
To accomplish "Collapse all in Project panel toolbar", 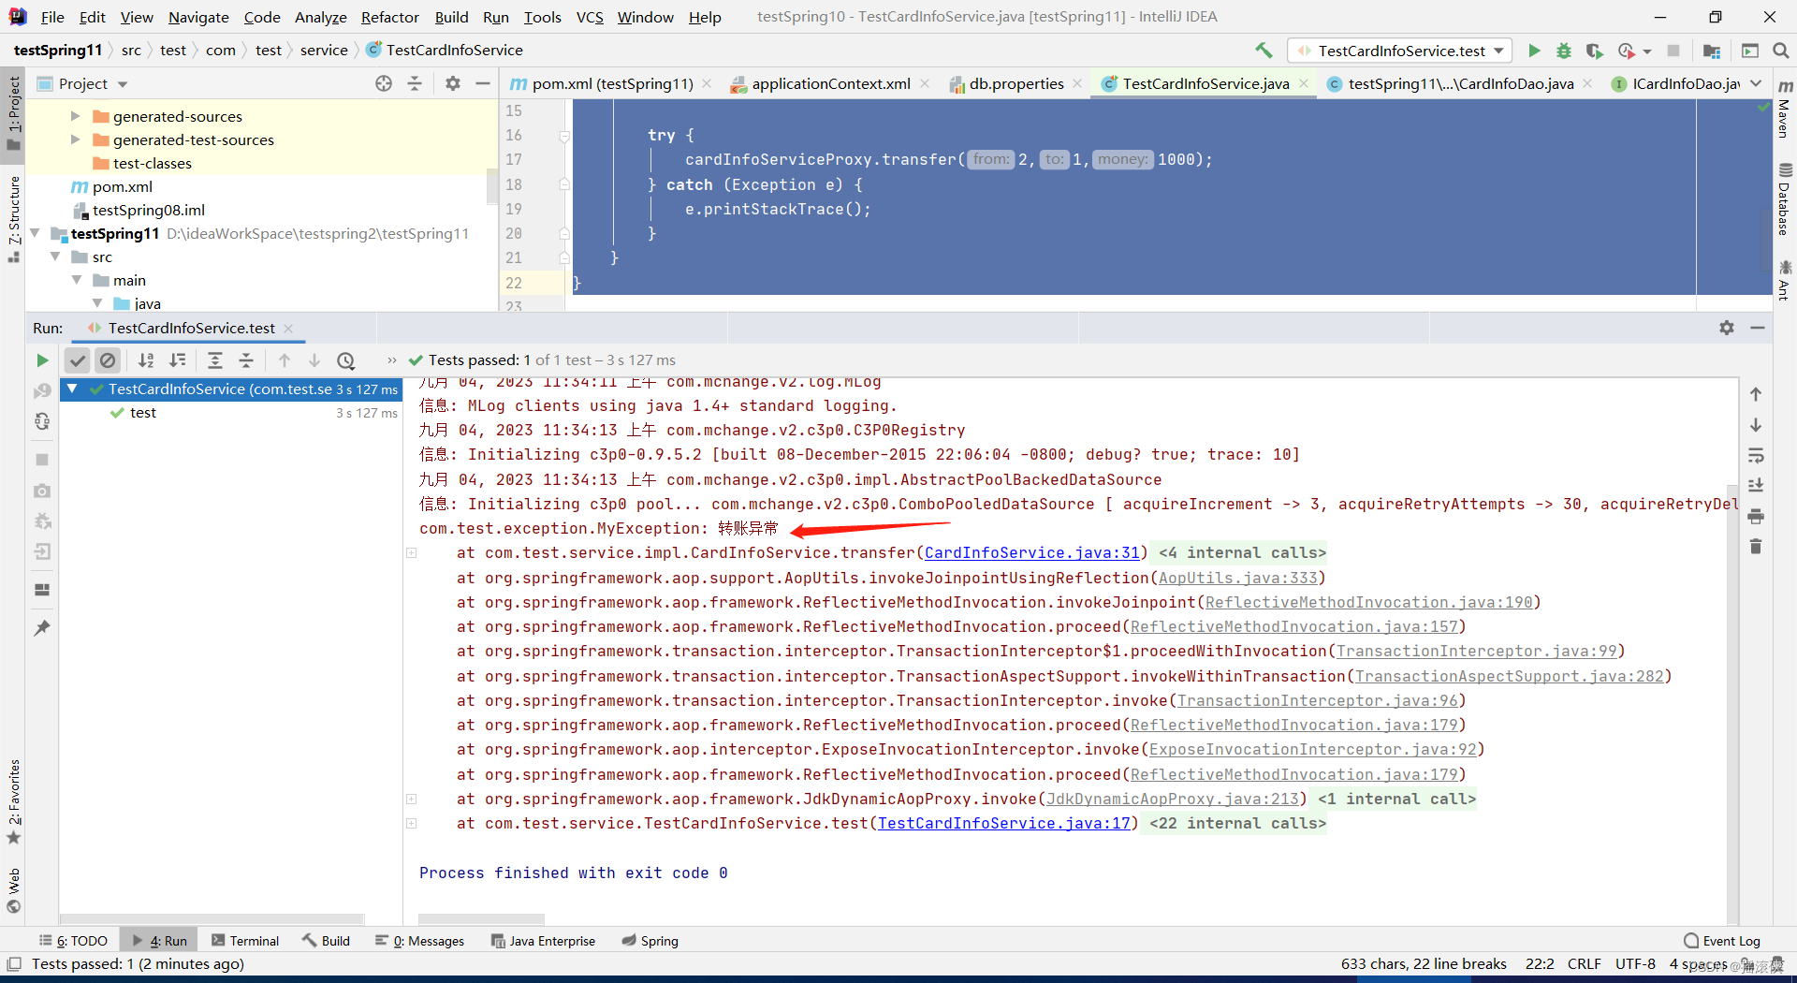I will [415, 83].
